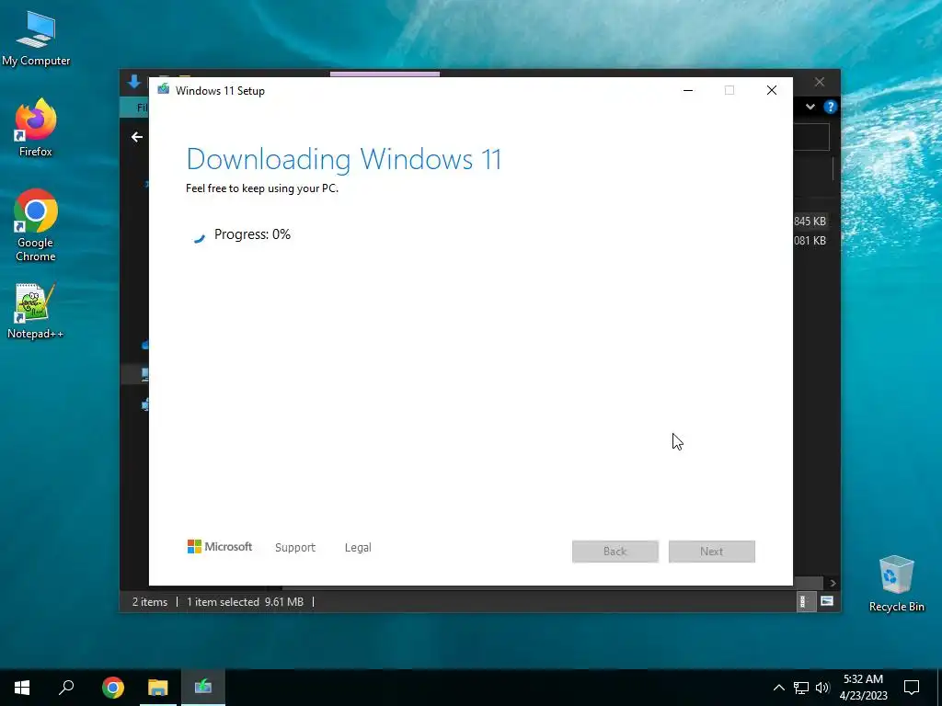This screenshot has height=706, width=942.
Task: Switch to File Explorer on taskbar
Action: pos(158,688)
